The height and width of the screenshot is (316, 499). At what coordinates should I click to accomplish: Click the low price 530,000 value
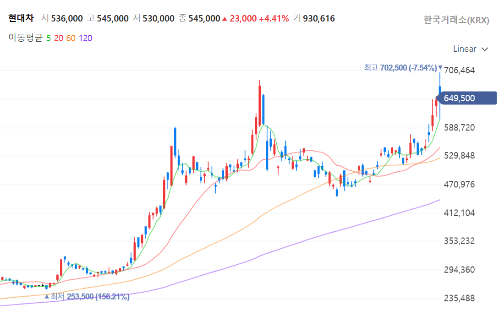point(159,18)
